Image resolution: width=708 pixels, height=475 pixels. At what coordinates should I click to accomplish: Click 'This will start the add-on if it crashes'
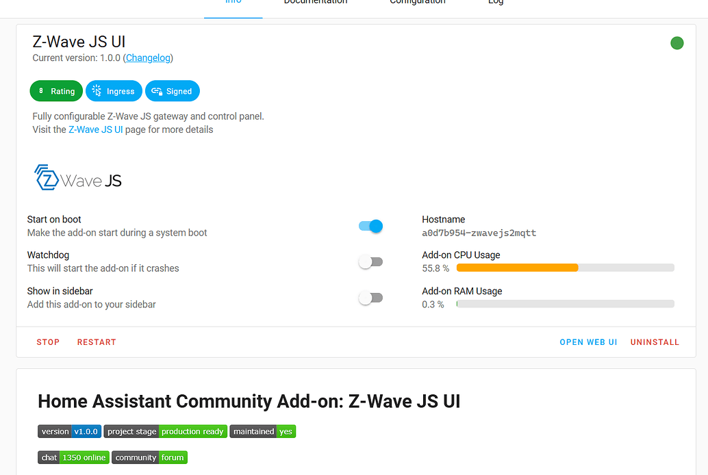(103, 269)
